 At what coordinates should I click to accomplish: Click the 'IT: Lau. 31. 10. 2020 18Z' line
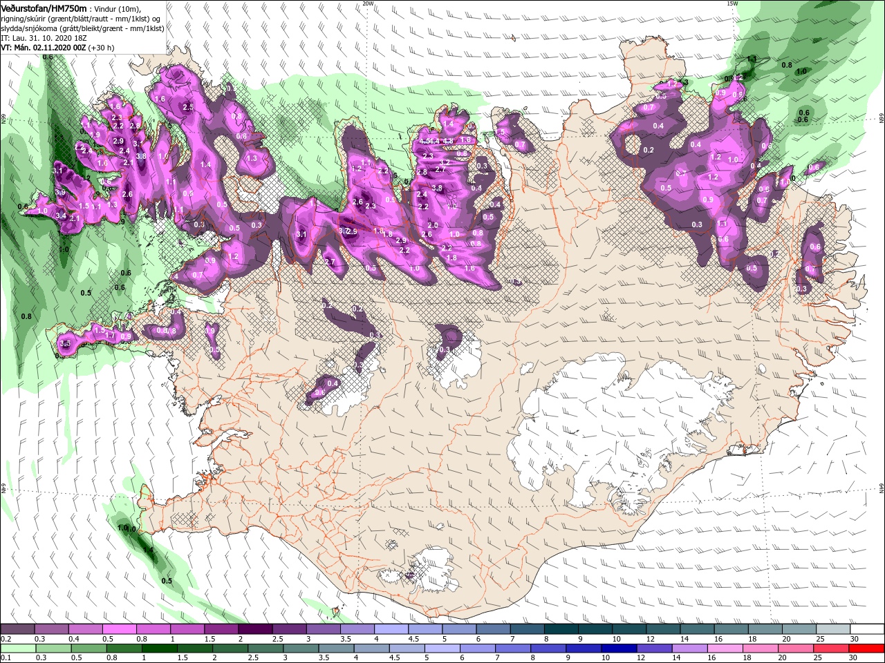coord(43,38)
